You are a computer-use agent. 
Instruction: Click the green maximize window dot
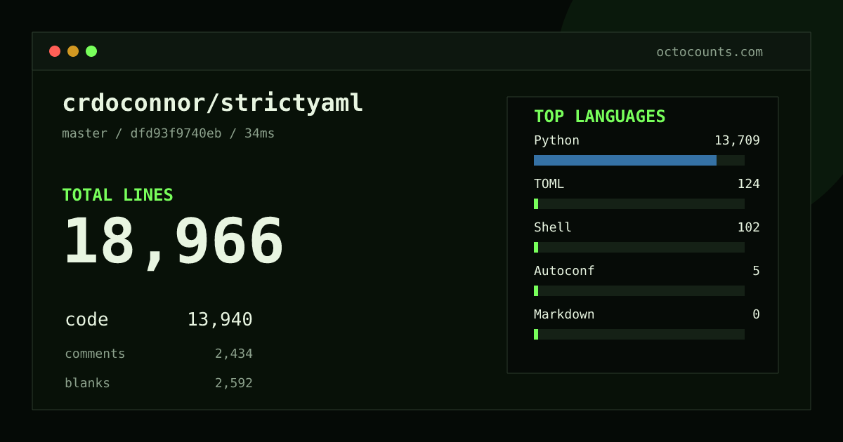click(91, 51)
